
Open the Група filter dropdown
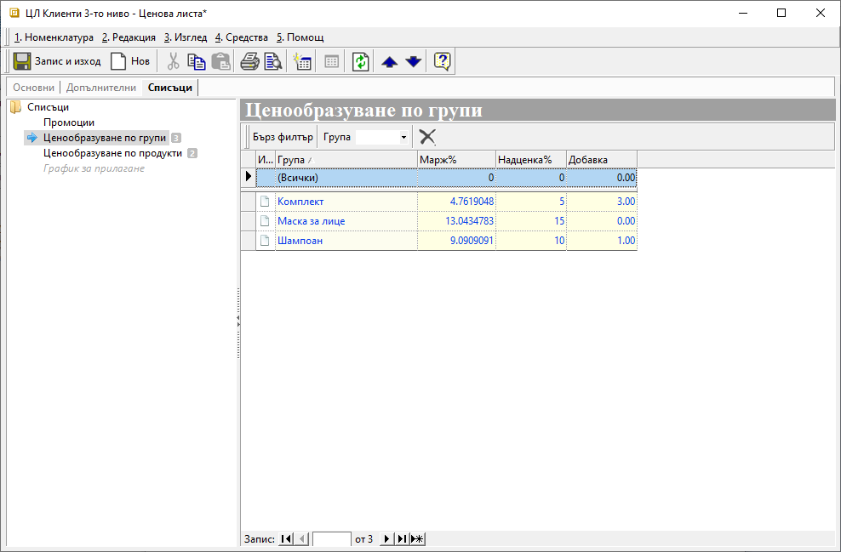[x=403, y=137]
